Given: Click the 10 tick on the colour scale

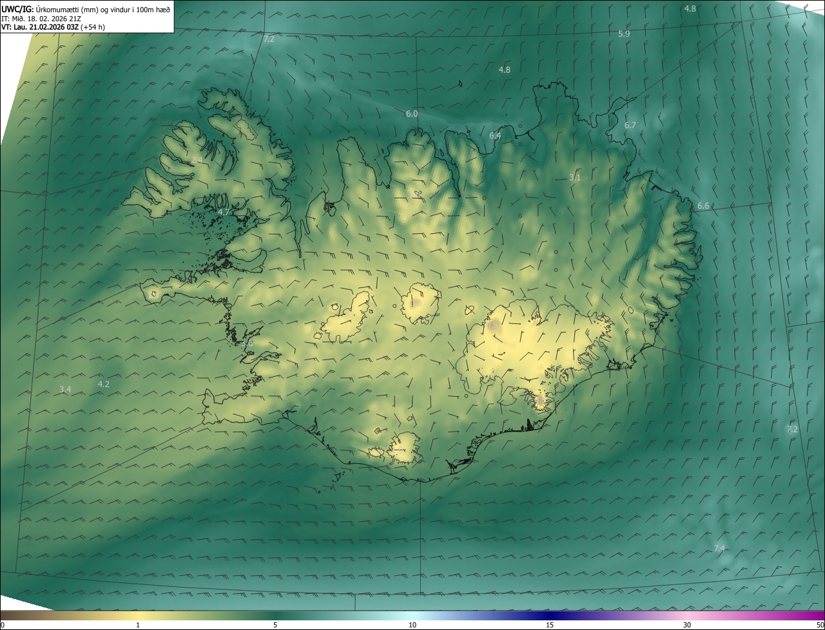Looking at the screenshot, I should (x=412, y=625).
